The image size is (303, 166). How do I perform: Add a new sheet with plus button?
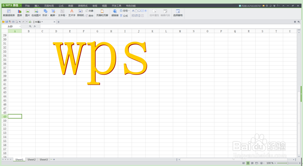[x=54, y=160]
